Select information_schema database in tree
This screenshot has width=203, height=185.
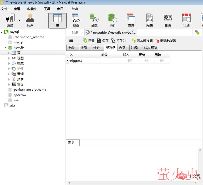pos(29,37)
